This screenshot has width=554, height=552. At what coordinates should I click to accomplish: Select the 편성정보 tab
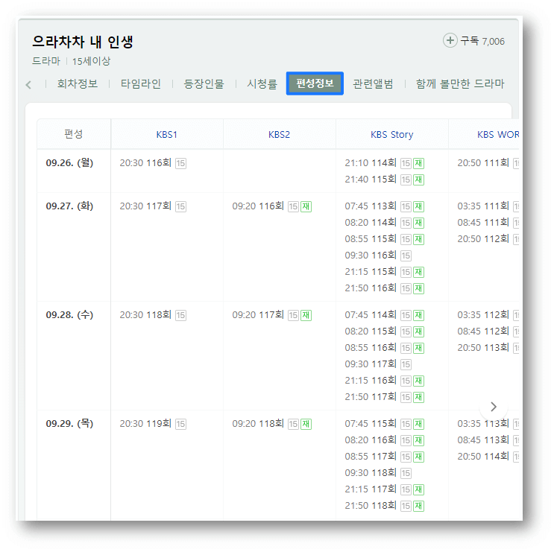pos(315,83)
